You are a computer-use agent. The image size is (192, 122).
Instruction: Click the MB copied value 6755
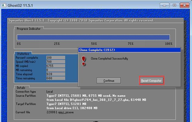(x=55, y=66)
